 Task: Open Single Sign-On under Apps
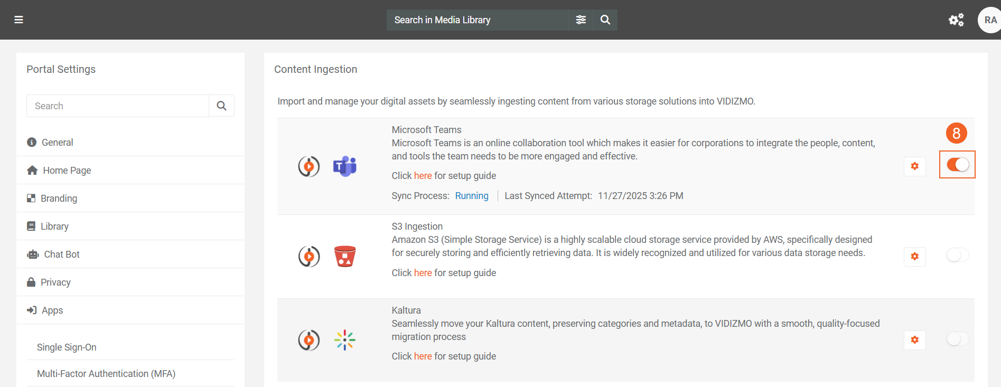[x=67, y=347]
